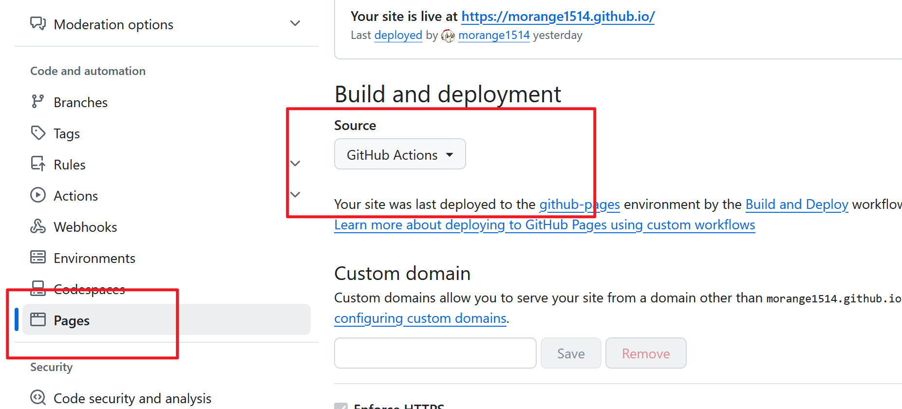Click the custom domain Save button
Screen dimensions: 902x409
point(571,353)
